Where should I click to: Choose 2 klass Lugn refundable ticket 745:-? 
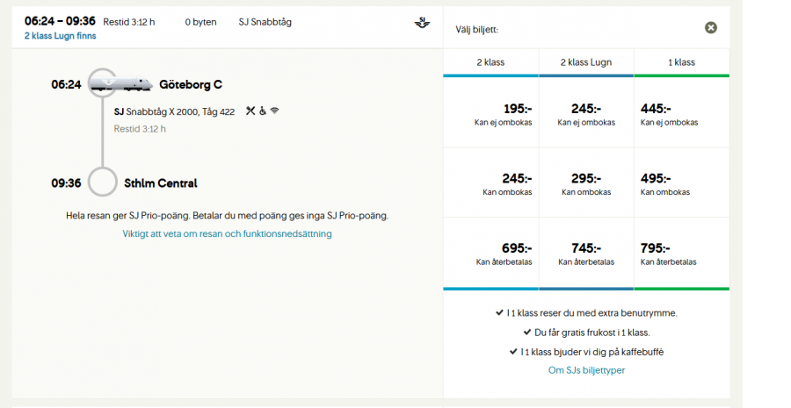[x=585, y=254]
